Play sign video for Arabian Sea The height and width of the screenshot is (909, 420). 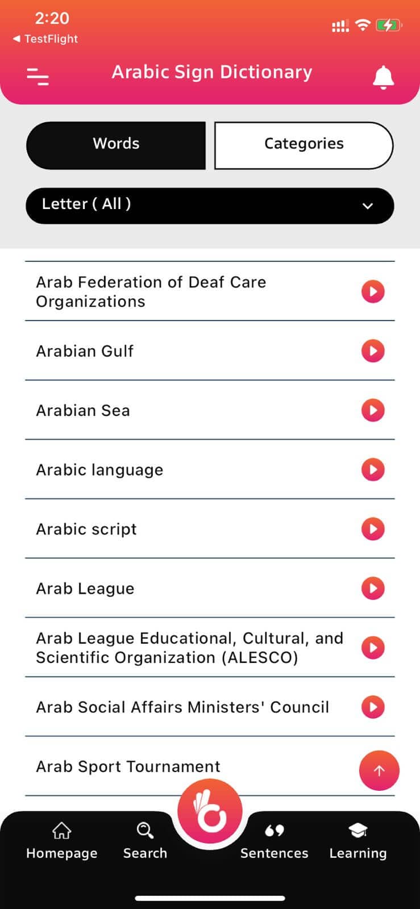pyautogui.click(x=373, y=410)
